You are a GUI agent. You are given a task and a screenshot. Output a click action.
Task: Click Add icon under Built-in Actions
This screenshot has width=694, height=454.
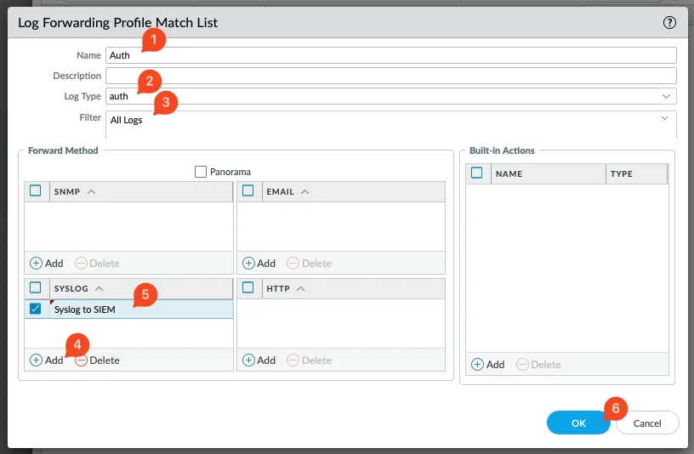point(477,365)
